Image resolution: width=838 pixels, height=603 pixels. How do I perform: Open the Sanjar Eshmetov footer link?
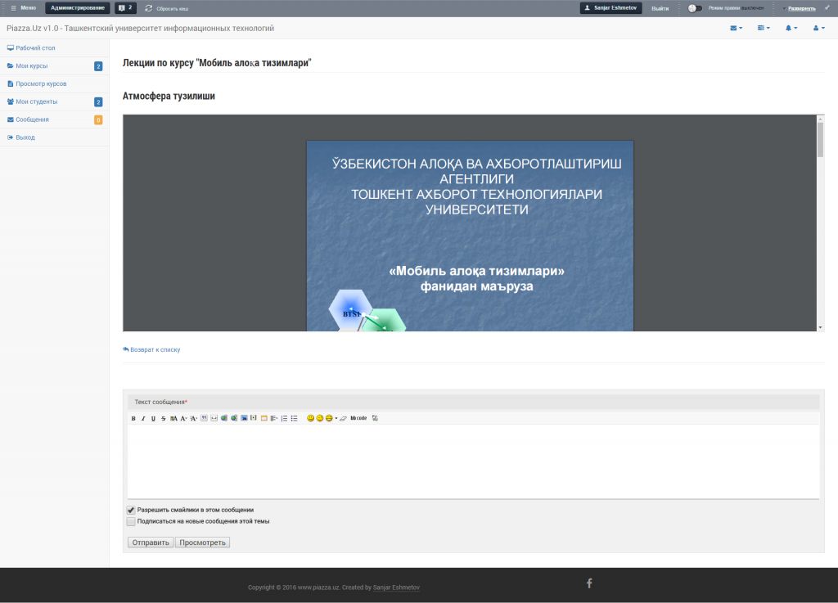click(396, 587)
